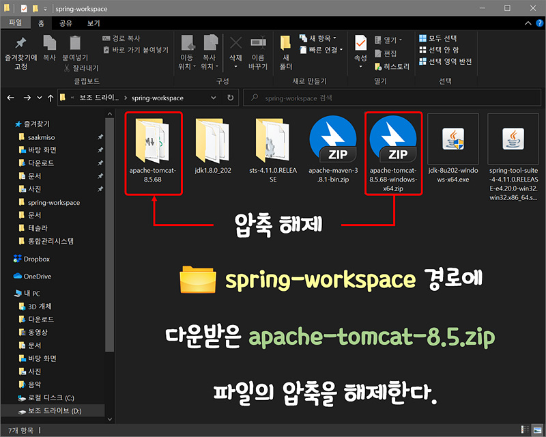Select jdk-8u202-windows-x64.exe file

tap(453, 149)
